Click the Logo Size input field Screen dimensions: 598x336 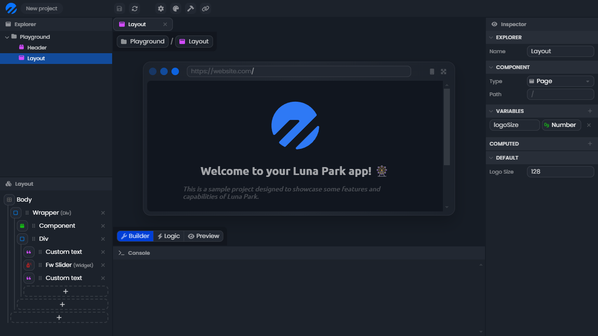tap(560, 172)
